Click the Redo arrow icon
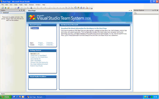Image resolution: width=159 pixels, height=99 pixels. coord(45,8)
